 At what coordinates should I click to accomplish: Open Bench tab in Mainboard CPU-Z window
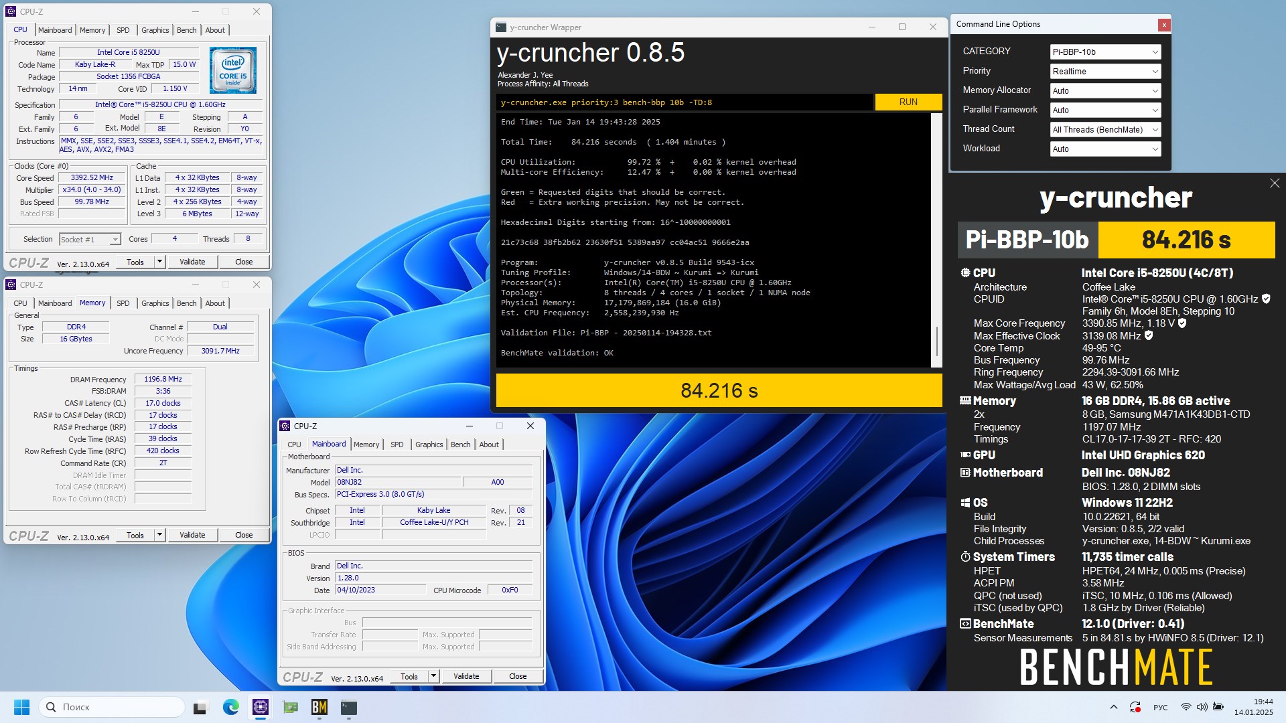click(x=461, y=445)
